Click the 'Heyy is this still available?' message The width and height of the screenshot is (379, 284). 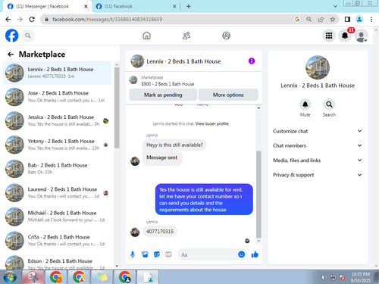click(174, 145)
